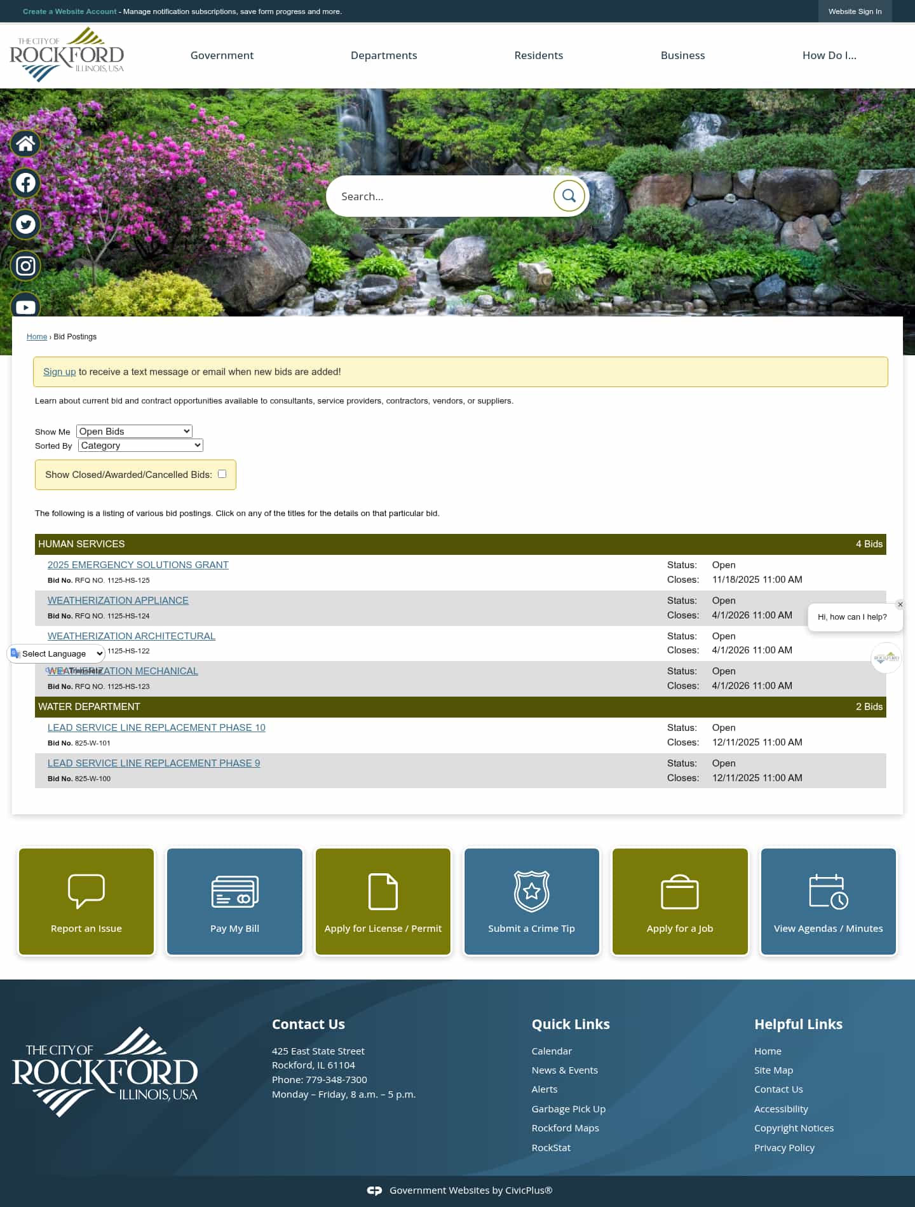Open Accessibility helpful link

pos(781,1109)
